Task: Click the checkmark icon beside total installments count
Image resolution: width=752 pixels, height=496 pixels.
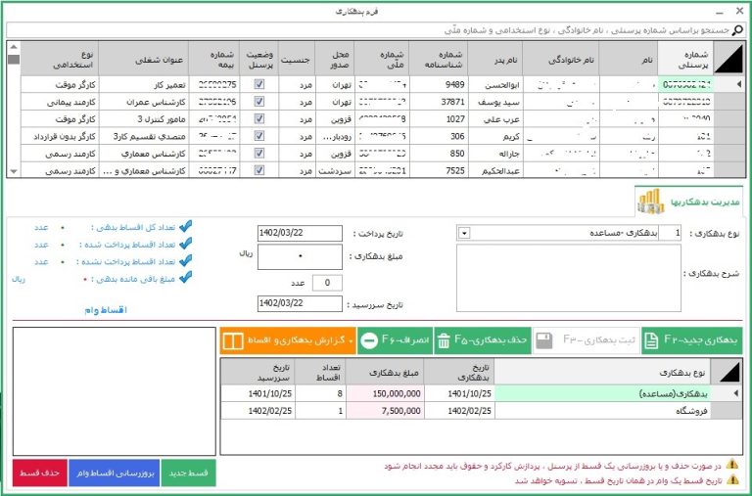Action: (x=186, y=226)
